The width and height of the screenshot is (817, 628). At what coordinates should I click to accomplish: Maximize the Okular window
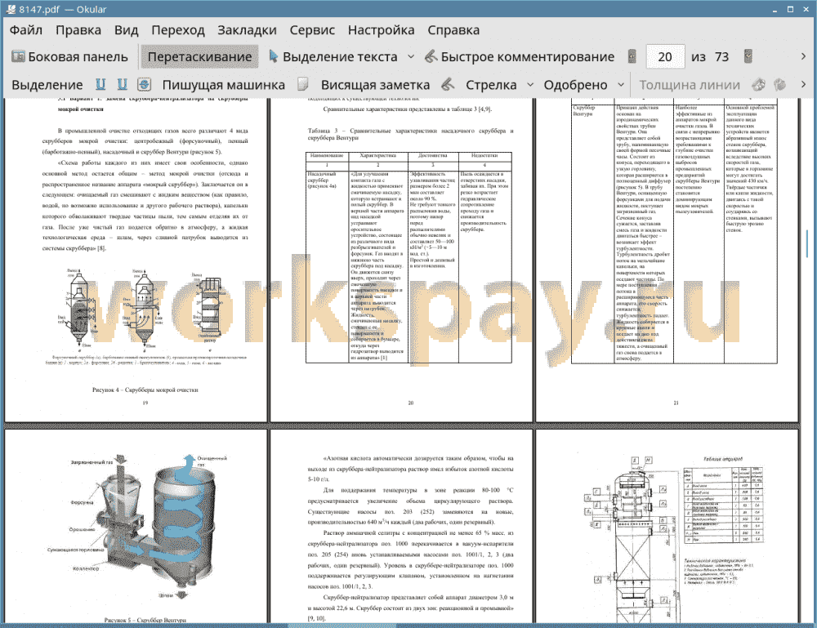790,9
